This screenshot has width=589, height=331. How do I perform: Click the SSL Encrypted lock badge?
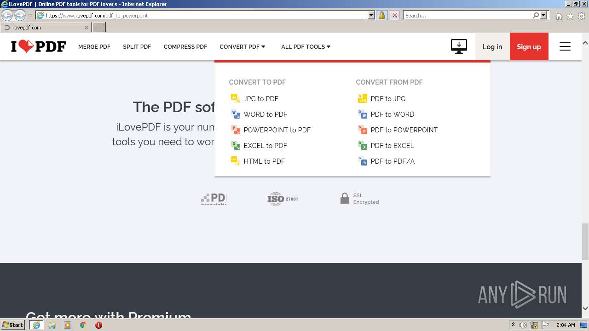click(x=359, y=199)
